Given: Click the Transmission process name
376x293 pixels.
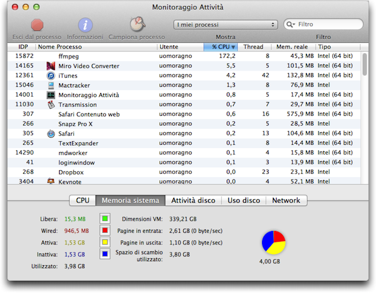Looking at the screenshot, I should [78, 105].
